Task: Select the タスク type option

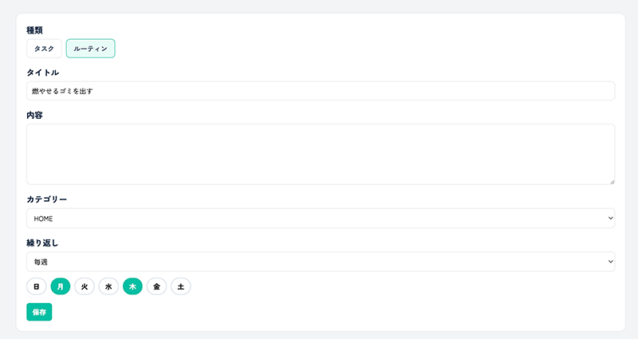Action: point(44,49)
